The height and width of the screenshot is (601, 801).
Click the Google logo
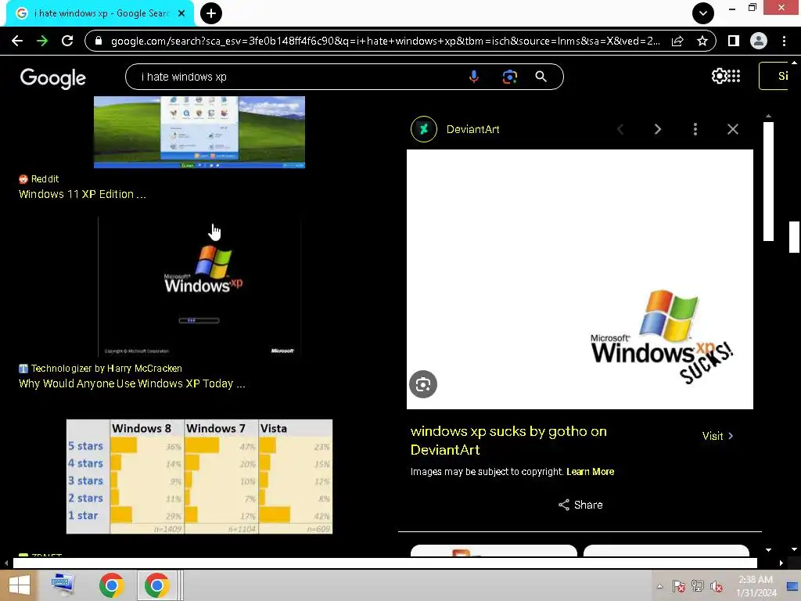53,77
